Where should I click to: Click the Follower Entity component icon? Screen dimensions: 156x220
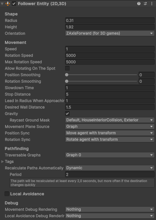click(x=8, y=4)
